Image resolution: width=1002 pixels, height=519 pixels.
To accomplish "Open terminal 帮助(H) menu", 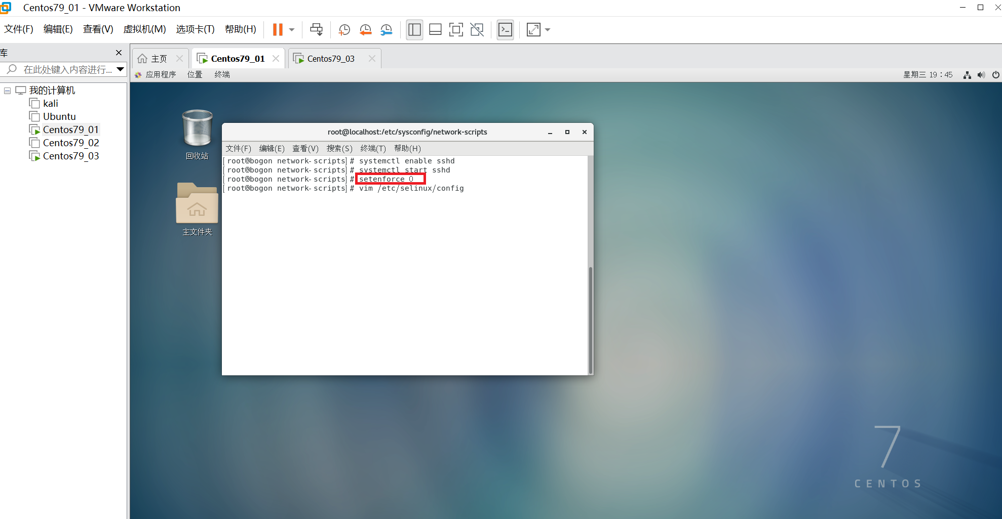I will [407, 149].
